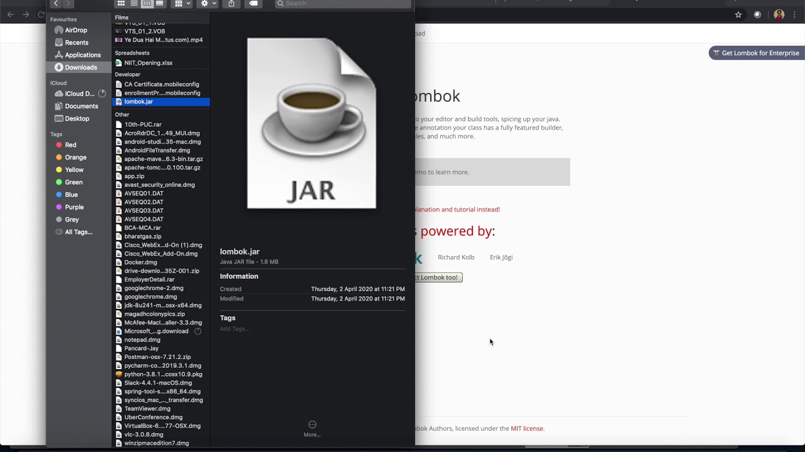This screenshot has height=452, width=805.
Task: Open the gear action menu dropdown
Action: (208, 4)
